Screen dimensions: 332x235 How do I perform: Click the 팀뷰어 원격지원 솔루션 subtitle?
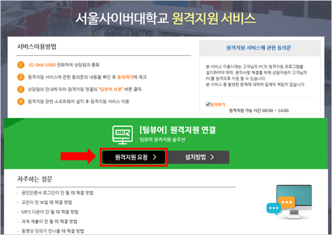coord(162,139)
